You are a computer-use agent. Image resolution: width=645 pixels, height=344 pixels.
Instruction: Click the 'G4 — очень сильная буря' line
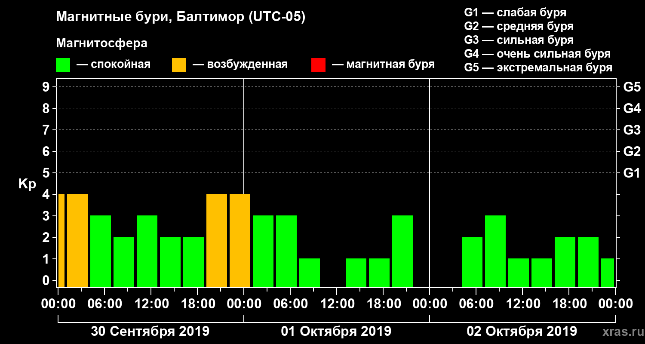point(537,54)
